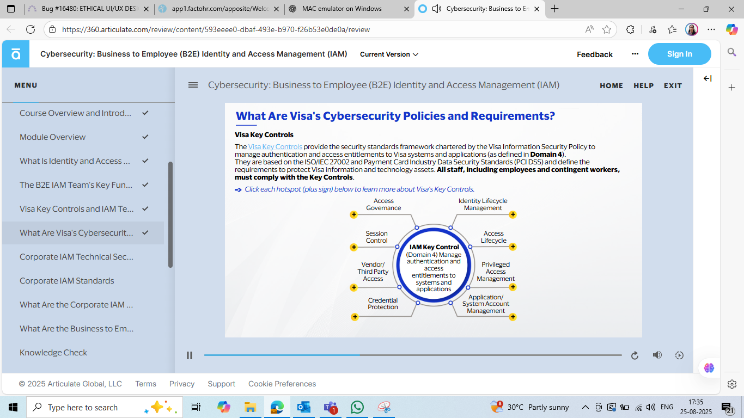The height and width of the screenshot is (418, 744).
Task: Click the Session Control plus hotspot
Action: [x=353, y=247]
